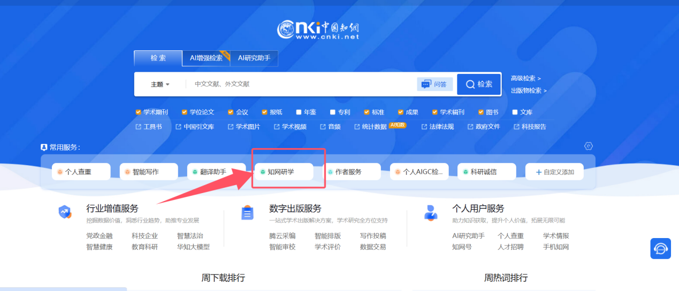Open 智慧健康 link
The height and width of the screenshot is (291, 679).
click(100, 247)
